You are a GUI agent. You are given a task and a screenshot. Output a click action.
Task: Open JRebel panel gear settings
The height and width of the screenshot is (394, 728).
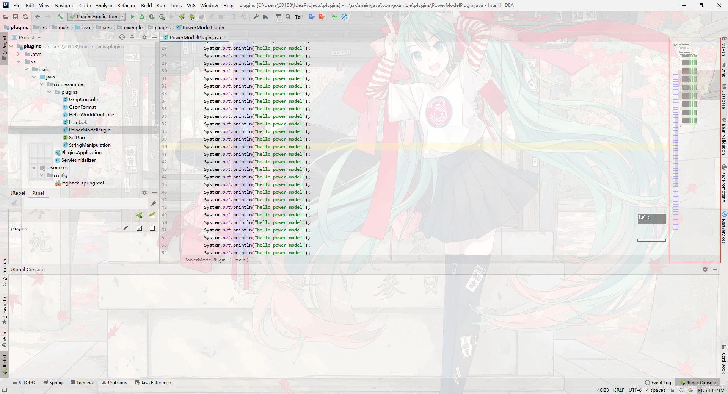coord(144,193)
